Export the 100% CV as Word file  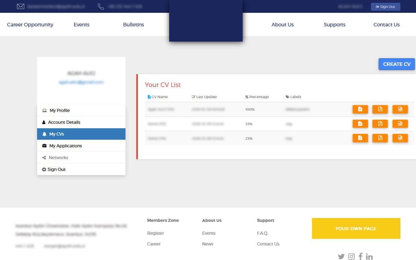(400, 109)
